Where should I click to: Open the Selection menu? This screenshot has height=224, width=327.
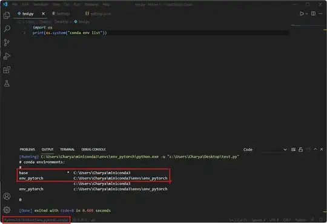click(41, 4)
